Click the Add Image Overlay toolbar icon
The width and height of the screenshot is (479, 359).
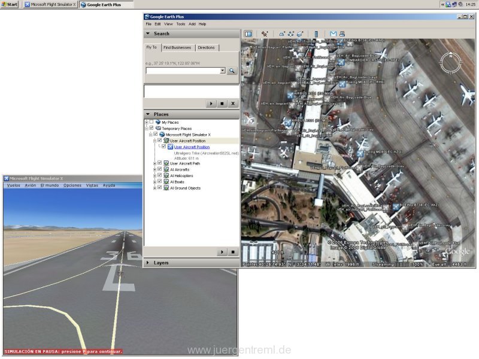click(x=300, y=34)
